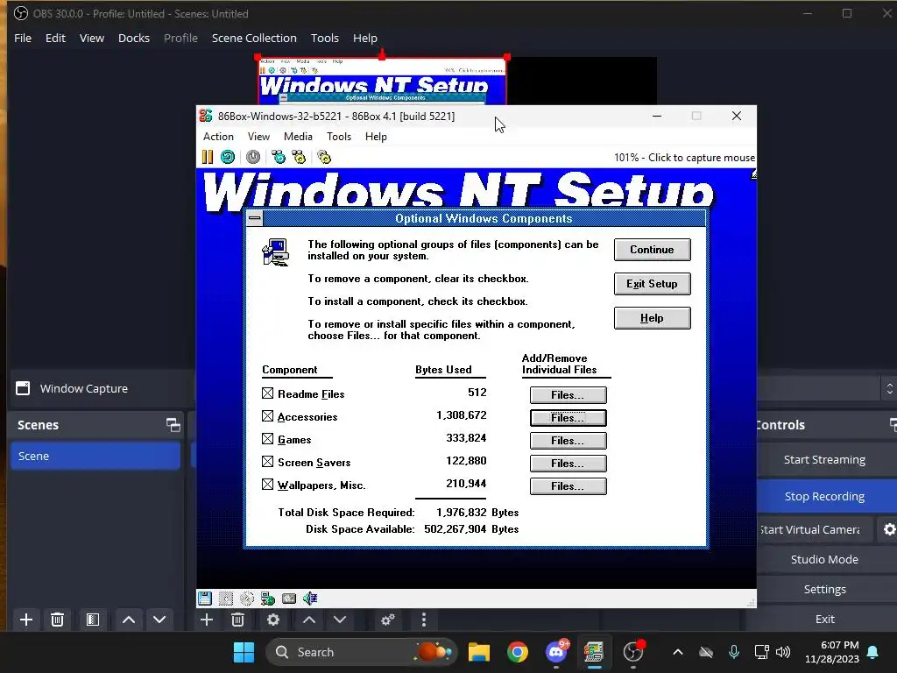The width and height of the screenshot is (897, 673).
Task: Uncheck the Accessories component
Action: click(x=267, y=416)
